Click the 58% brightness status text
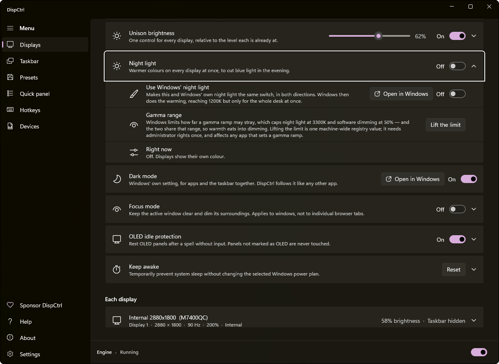499x364 pixels. 401,321
